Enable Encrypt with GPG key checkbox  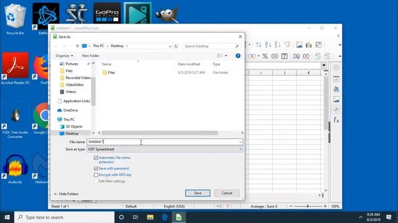(x=96, y=175)
